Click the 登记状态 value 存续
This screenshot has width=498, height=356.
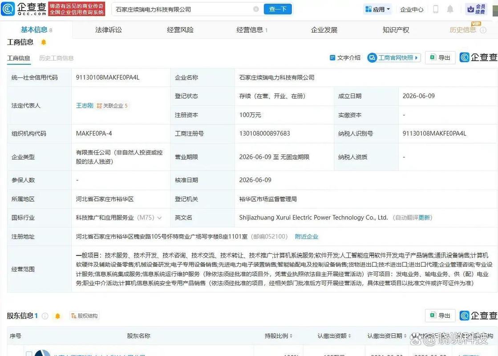(x=272, y=96)
